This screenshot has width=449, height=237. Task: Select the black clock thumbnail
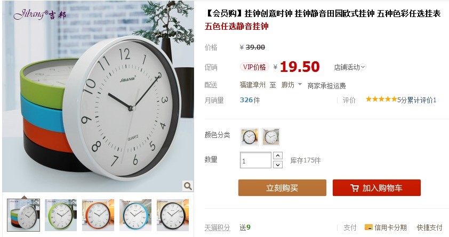tap(173, 215)
